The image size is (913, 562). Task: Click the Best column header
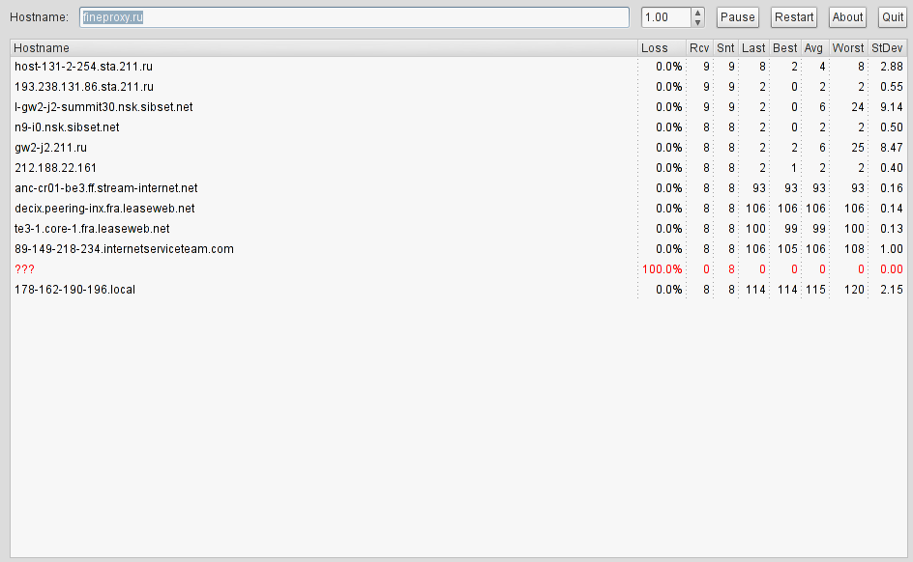pos(784,48)
